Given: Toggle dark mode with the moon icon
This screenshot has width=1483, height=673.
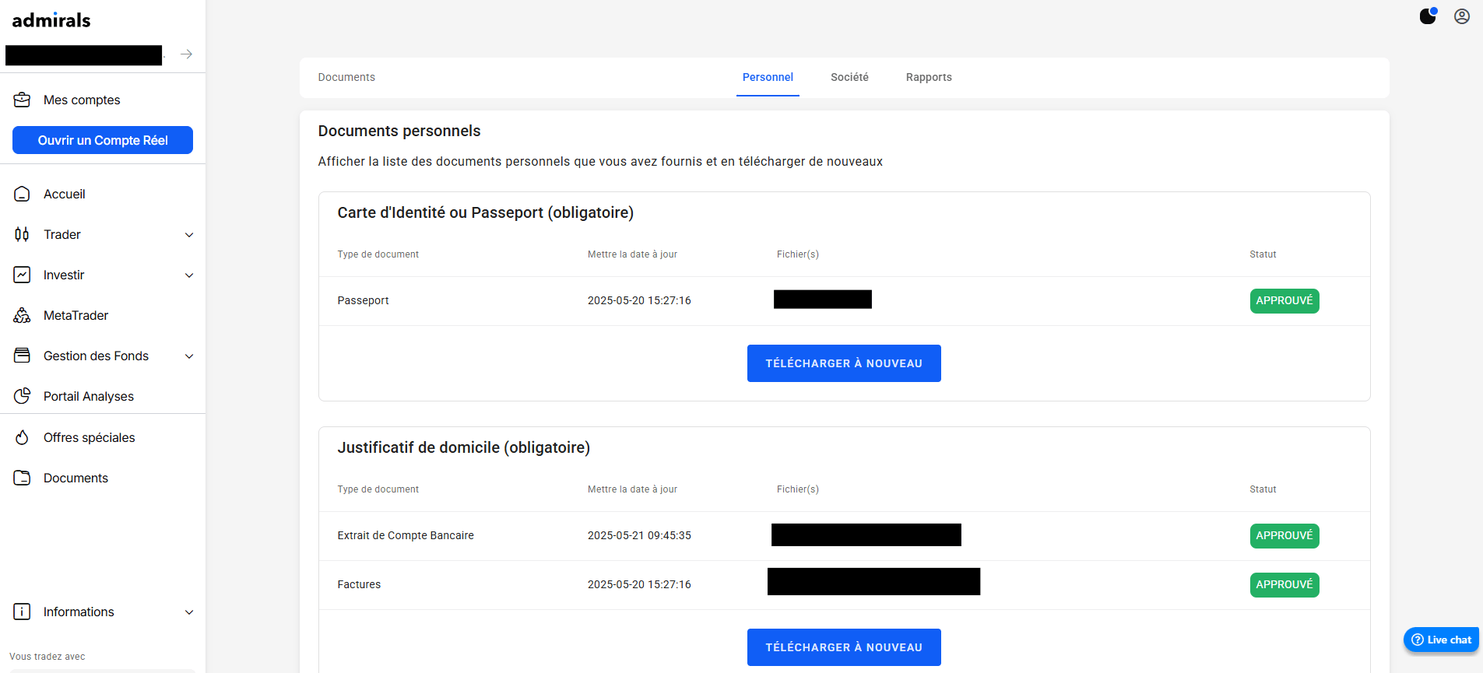Looking at the screenshot, I should [x=1428, y=16].
